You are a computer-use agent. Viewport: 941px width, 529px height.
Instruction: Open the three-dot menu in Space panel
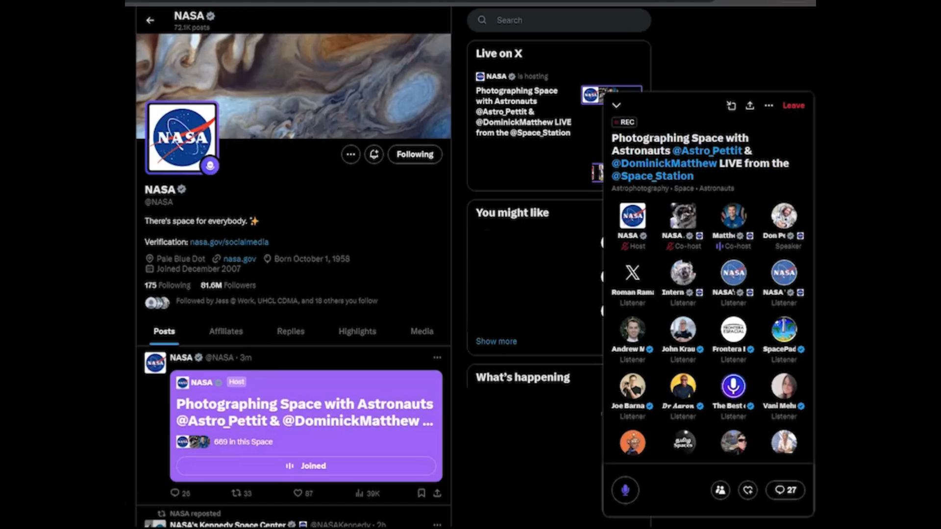(x=768, y=105)
